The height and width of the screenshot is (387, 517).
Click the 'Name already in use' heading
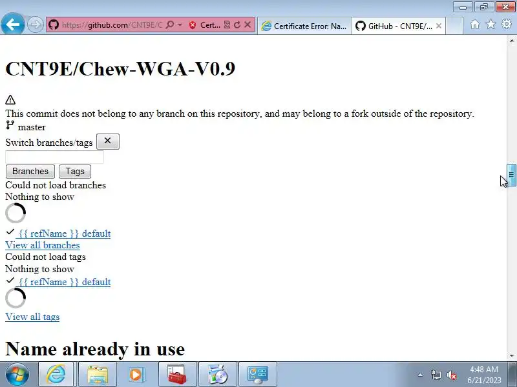coord(95,349)
